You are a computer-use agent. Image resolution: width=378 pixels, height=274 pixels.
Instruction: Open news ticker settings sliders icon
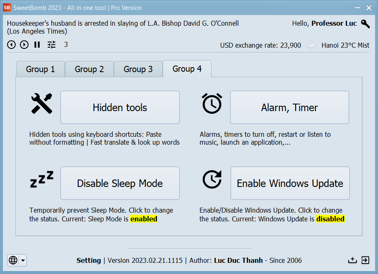(51, 45)
